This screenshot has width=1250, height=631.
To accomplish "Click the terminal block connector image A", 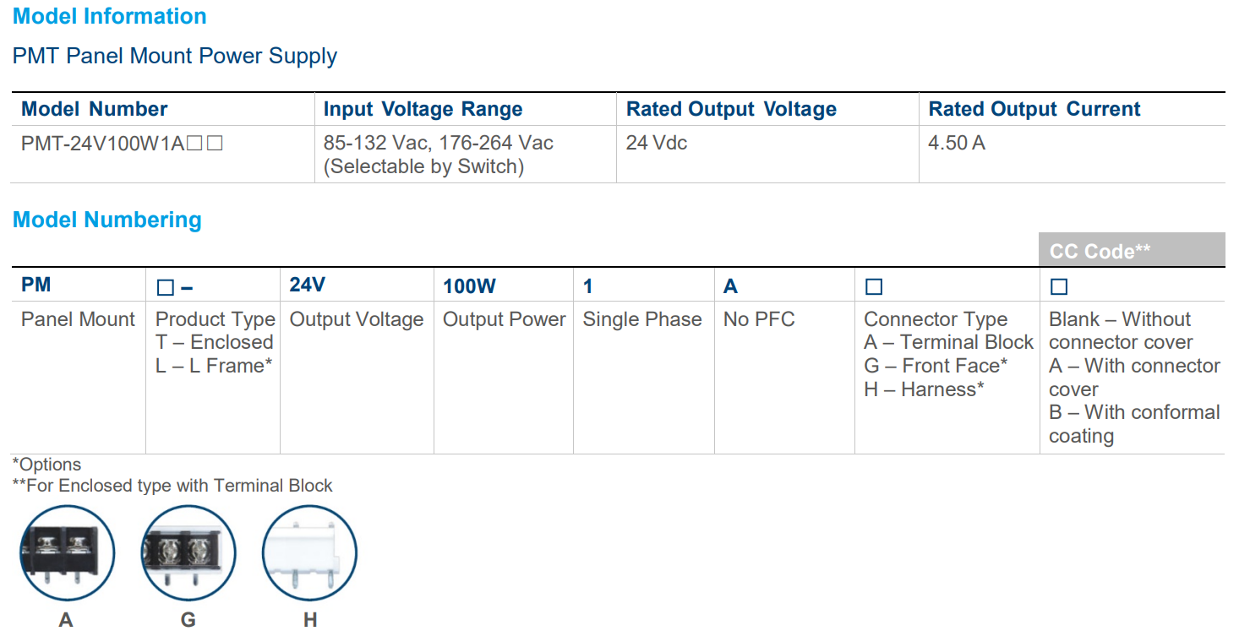I will point(67,552).
